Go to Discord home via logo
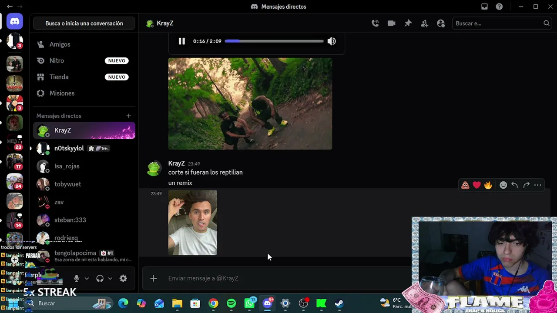Image resolution: width=557 pixels, height=313 pixels. (x=15, y=21)
